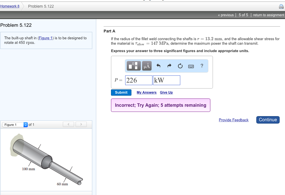Viewport: 285px width, 195px height.
Task: Go back to Homework 8 breadcrumb
Action: coord(10,6)
